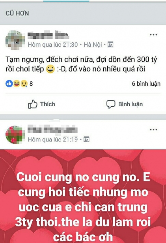166x243 pixels.
Task: Open three-dot menu on the 21:19 post
Action: pyautogui.click(x=153, y=130)
